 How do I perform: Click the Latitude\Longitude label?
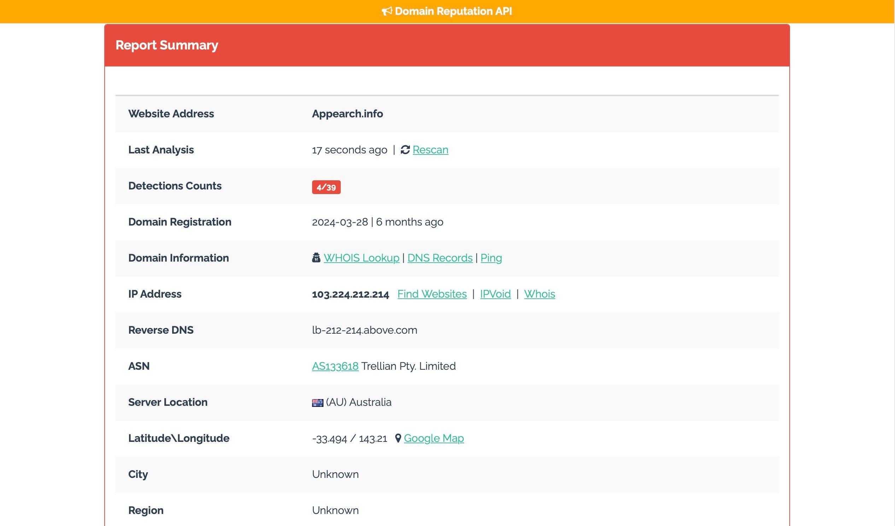179,439
